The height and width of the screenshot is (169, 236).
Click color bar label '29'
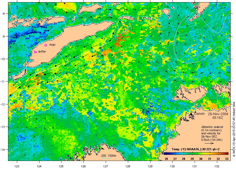pos(192,159)
